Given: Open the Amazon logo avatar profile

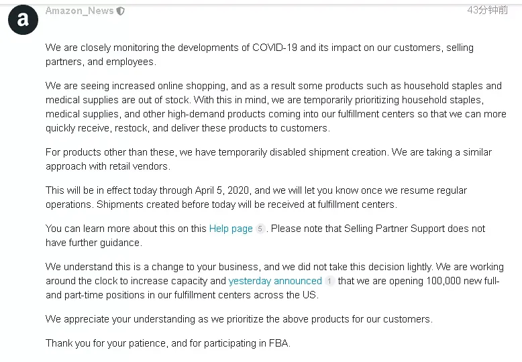Looking at the screenshot, I should pos(23,19).
